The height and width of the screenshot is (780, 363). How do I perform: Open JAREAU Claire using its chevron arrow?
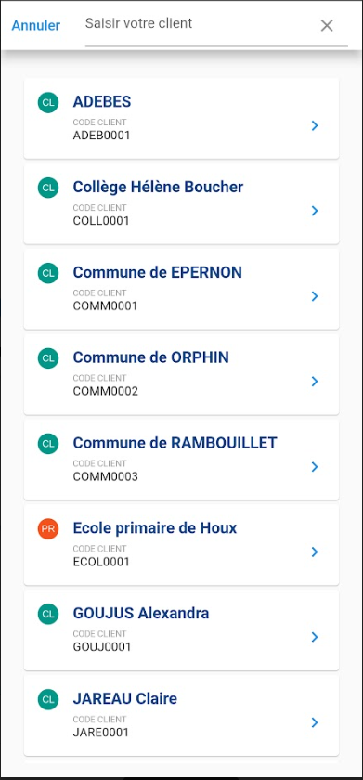[315, 722]
